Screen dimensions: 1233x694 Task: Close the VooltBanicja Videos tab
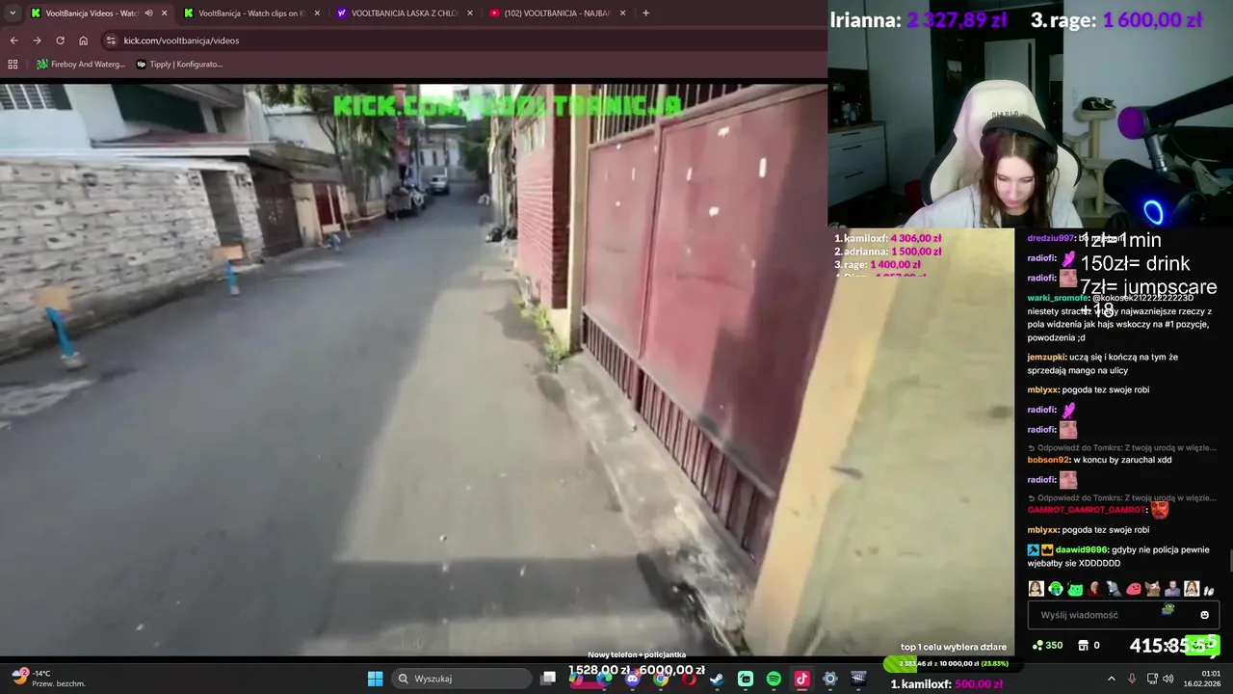tap(164, 13)
